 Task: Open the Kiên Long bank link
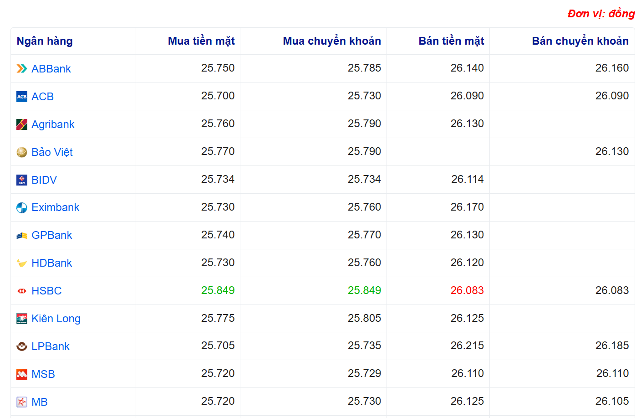click(56, 319)
